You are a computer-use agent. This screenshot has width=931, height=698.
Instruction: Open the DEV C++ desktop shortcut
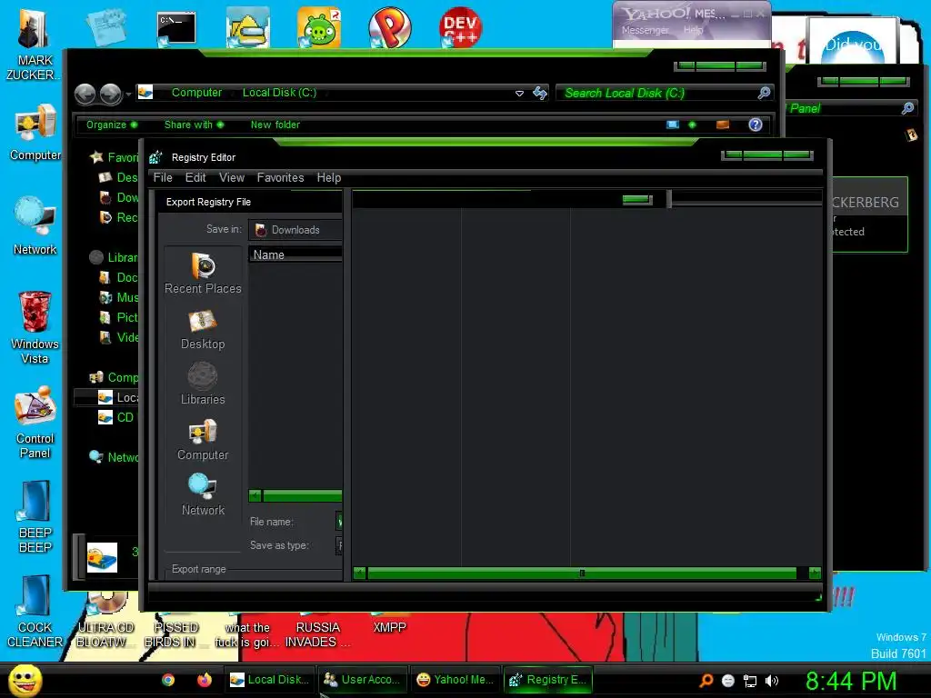coord(460,27)
